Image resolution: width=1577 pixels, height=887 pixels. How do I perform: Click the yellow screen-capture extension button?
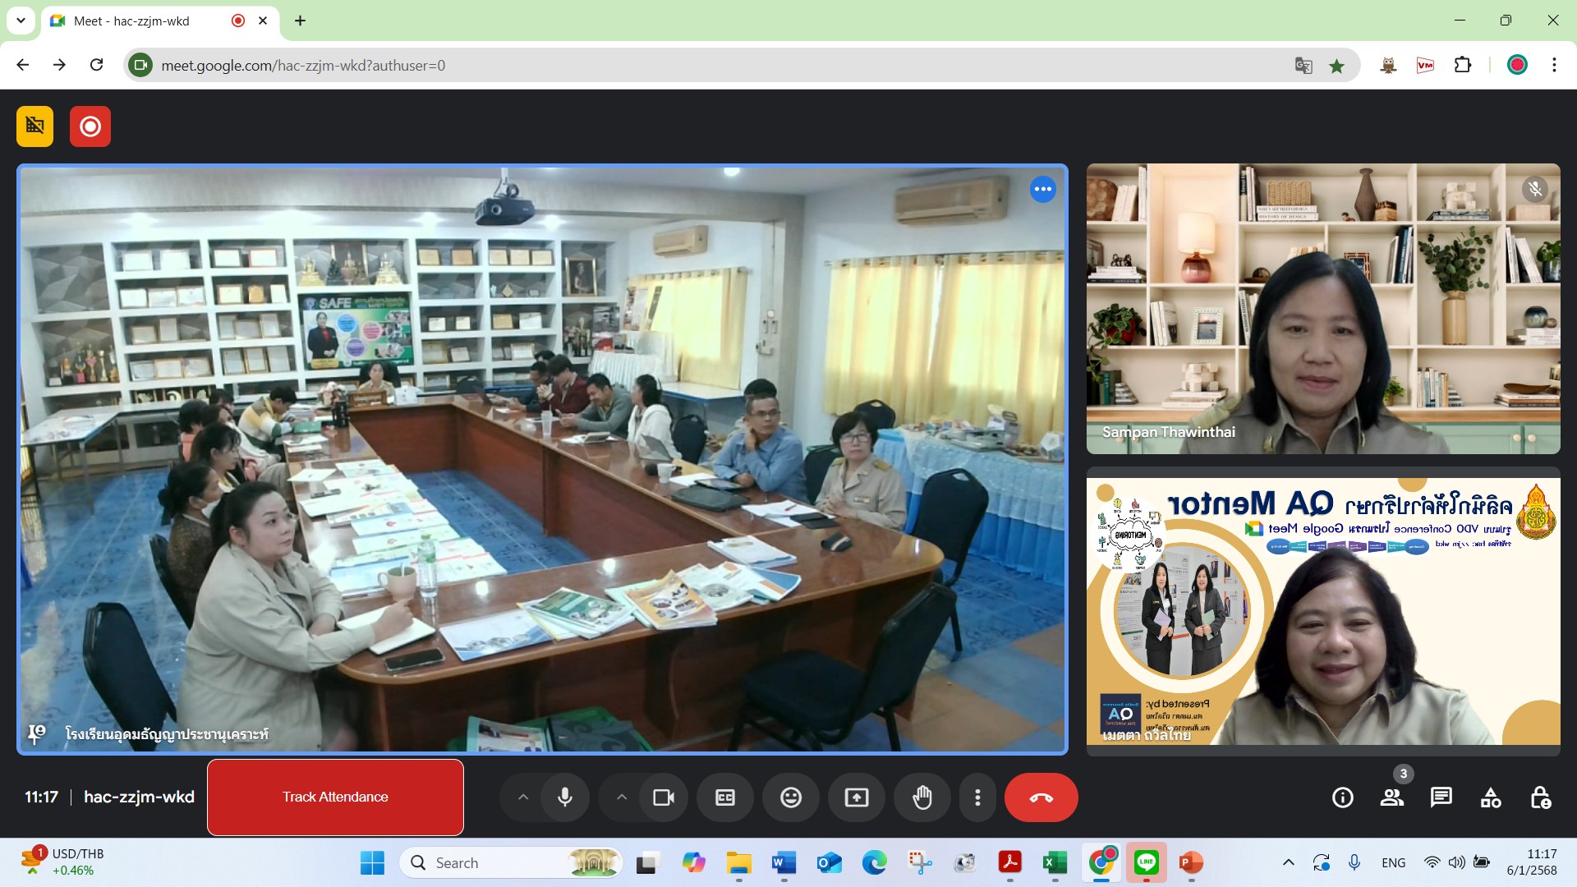tap(34, 126)
